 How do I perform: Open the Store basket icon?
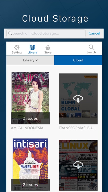[48, 47]
